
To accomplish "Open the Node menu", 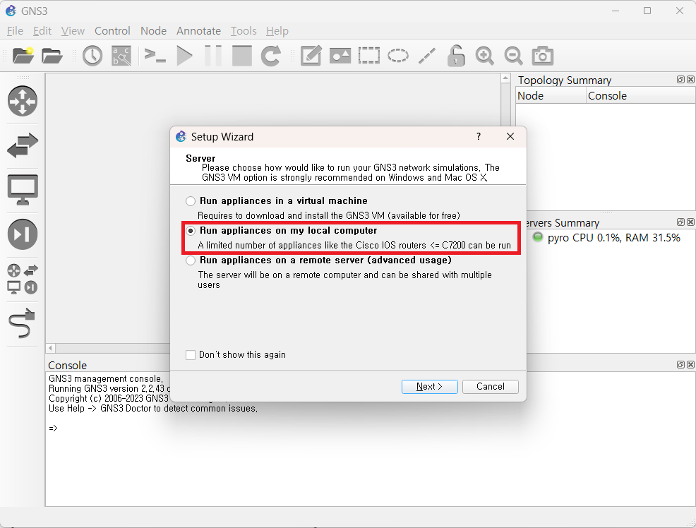I will tap(153, 30).
